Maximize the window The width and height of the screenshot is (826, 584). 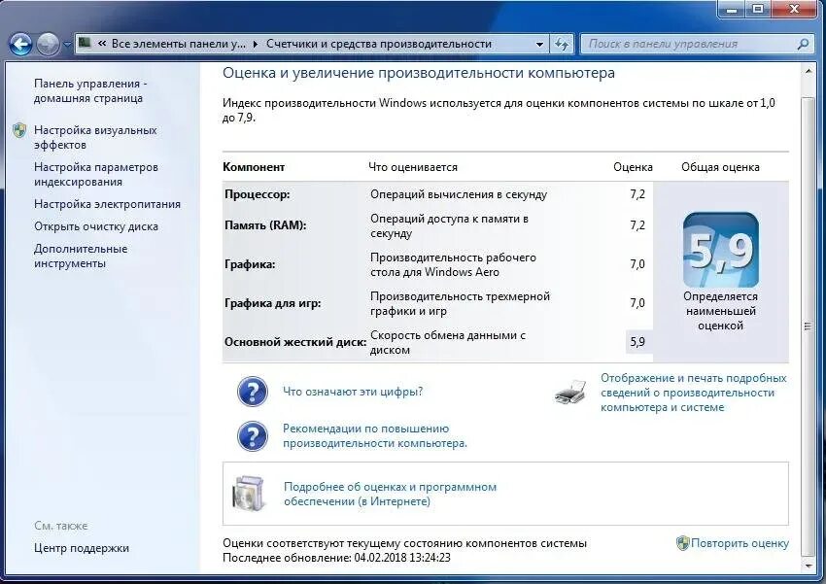(758, 8)
